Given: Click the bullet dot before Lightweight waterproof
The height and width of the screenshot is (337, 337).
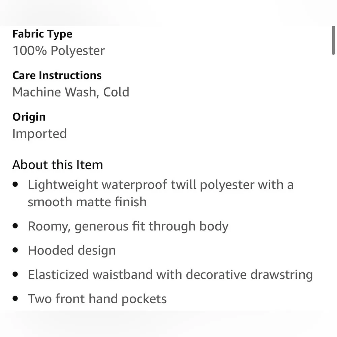Looking at the screenshot, I should pos(15,185).
